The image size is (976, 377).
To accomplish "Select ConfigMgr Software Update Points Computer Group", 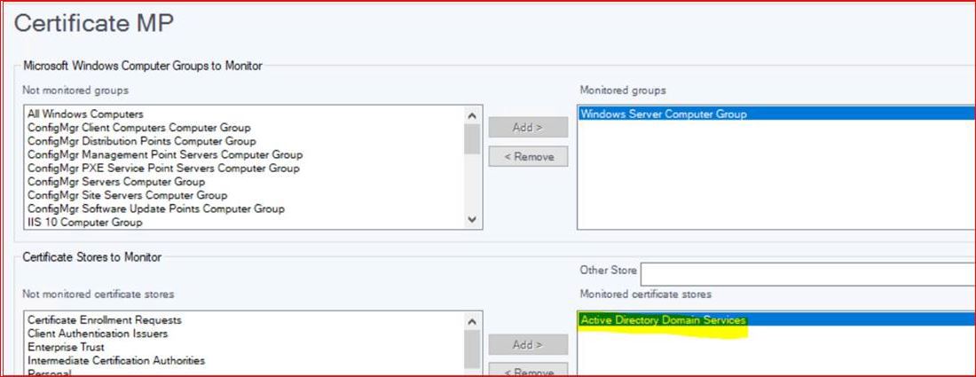I will 155,208.
